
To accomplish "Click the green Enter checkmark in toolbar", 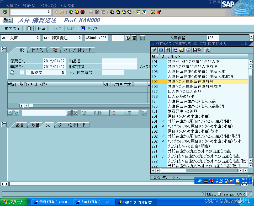I will 5,12.
